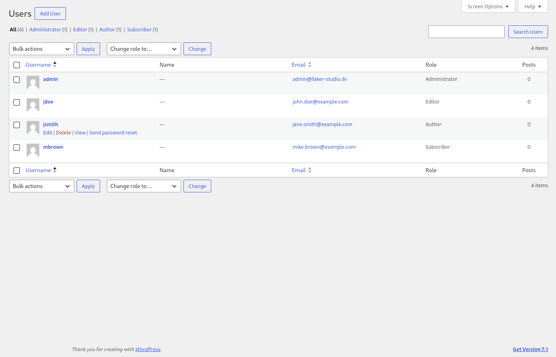556x357 pixels.
Task: Click the top Change button
Action: point(197,49)
